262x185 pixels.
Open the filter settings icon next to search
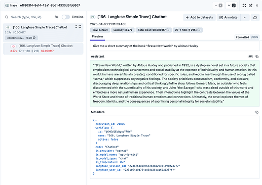56,17
